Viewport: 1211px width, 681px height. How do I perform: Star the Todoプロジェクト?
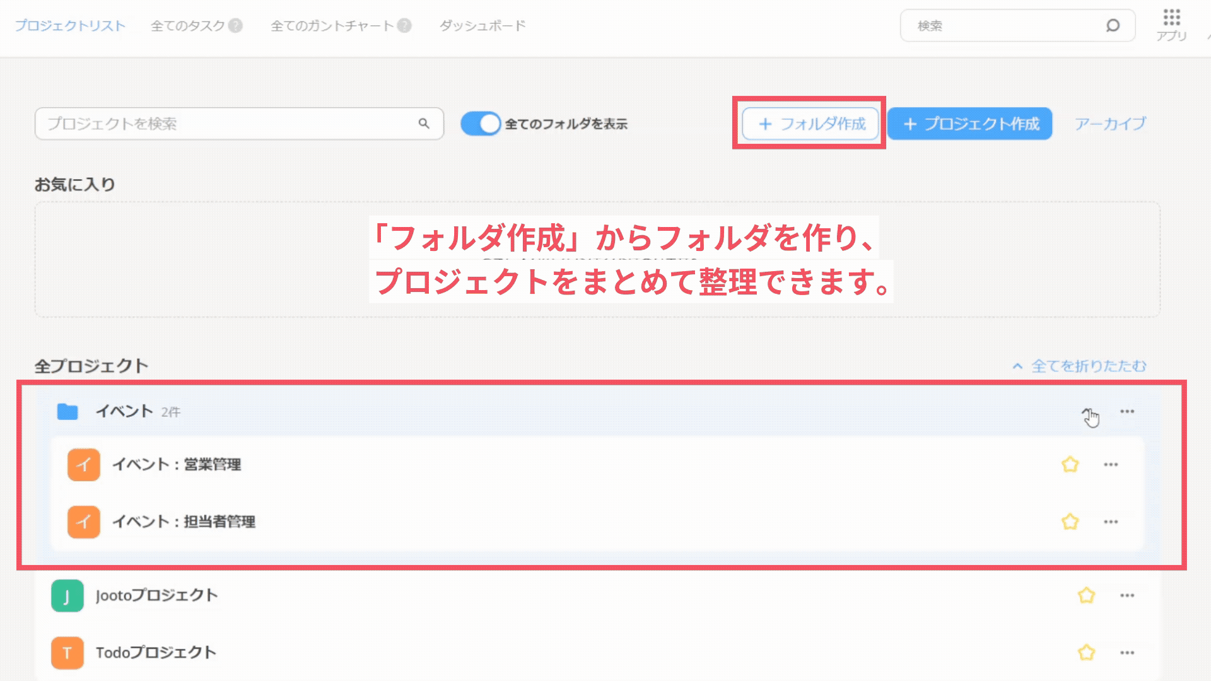(x=1086, y=653)
